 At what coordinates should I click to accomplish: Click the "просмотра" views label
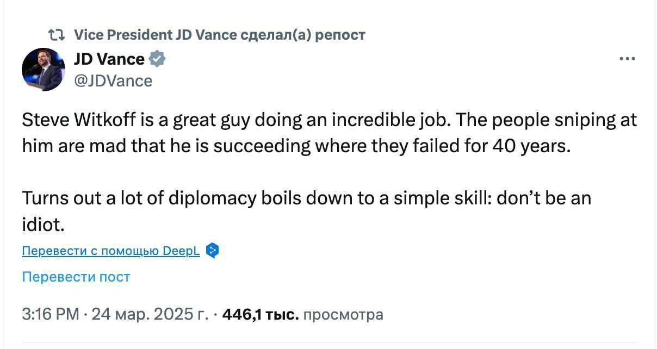pyautogui.click(x=343, y=314)
